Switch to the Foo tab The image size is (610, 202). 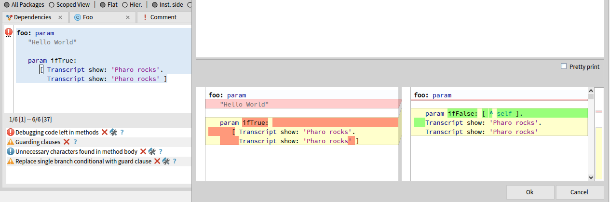102,17
